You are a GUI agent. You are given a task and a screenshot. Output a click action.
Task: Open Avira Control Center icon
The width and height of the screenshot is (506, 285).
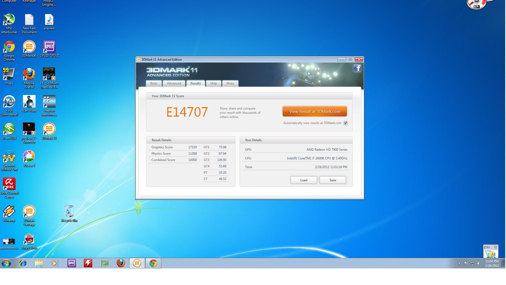(9, 188)
